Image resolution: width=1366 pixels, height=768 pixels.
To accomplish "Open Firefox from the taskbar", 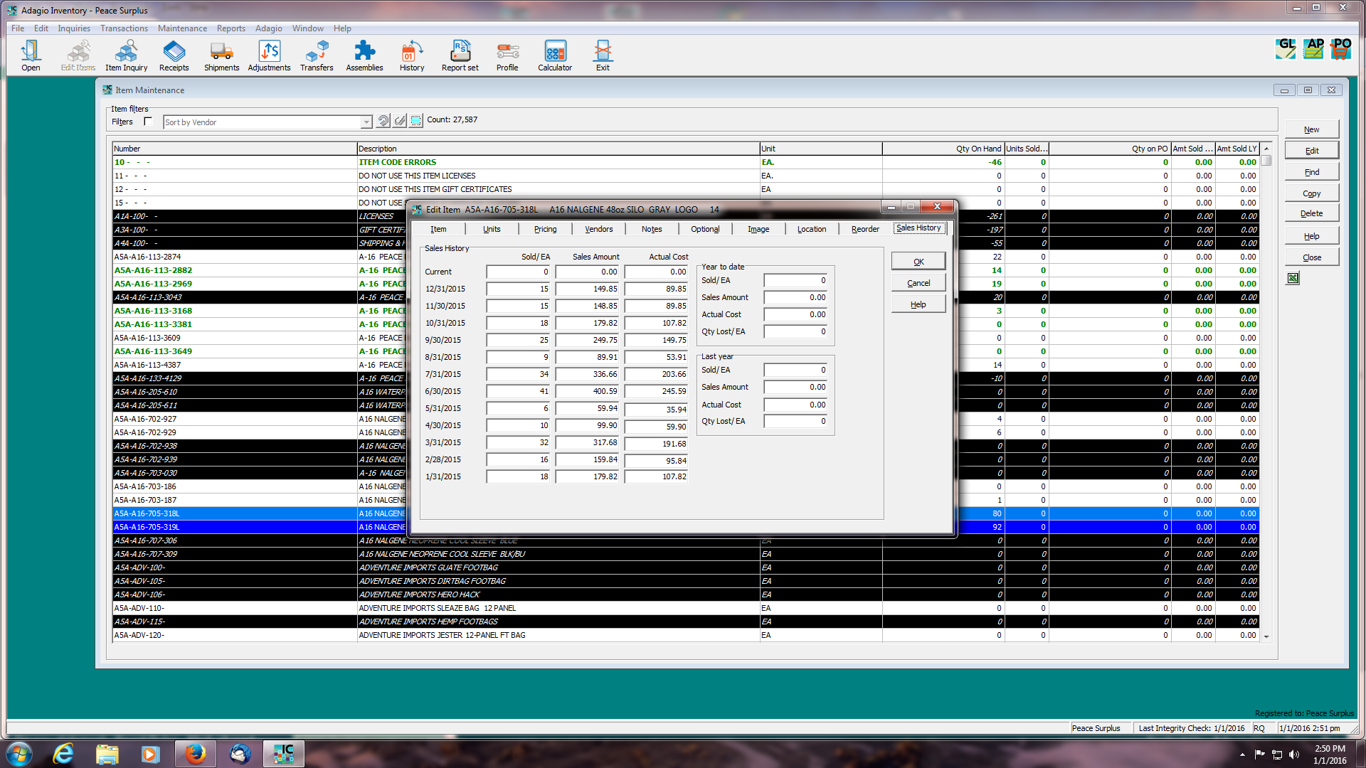I will point(195,754).
